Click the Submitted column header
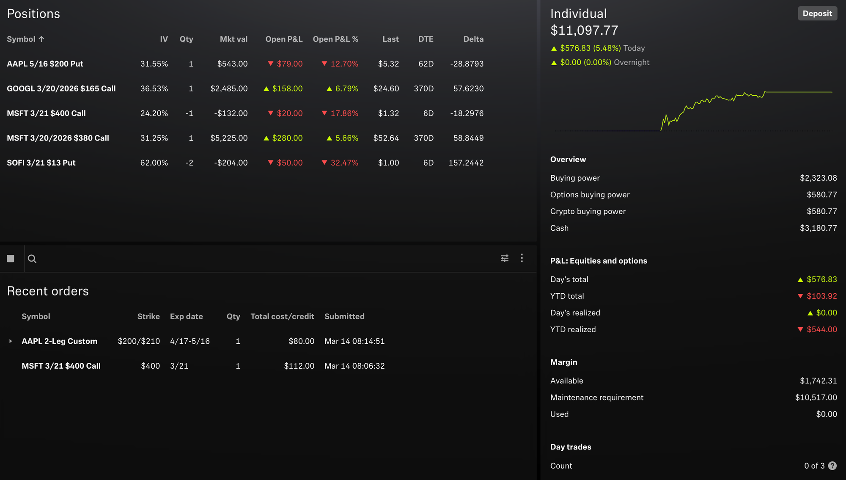 pos(344,317)
